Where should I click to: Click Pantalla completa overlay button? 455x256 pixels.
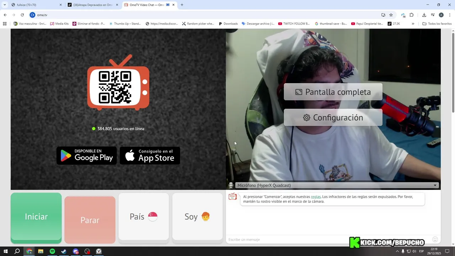click(333, 92)
